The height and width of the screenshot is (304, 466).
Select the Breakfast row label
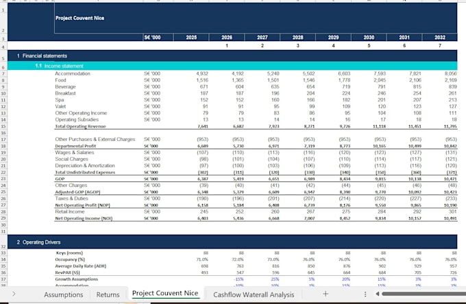(65, 93)
